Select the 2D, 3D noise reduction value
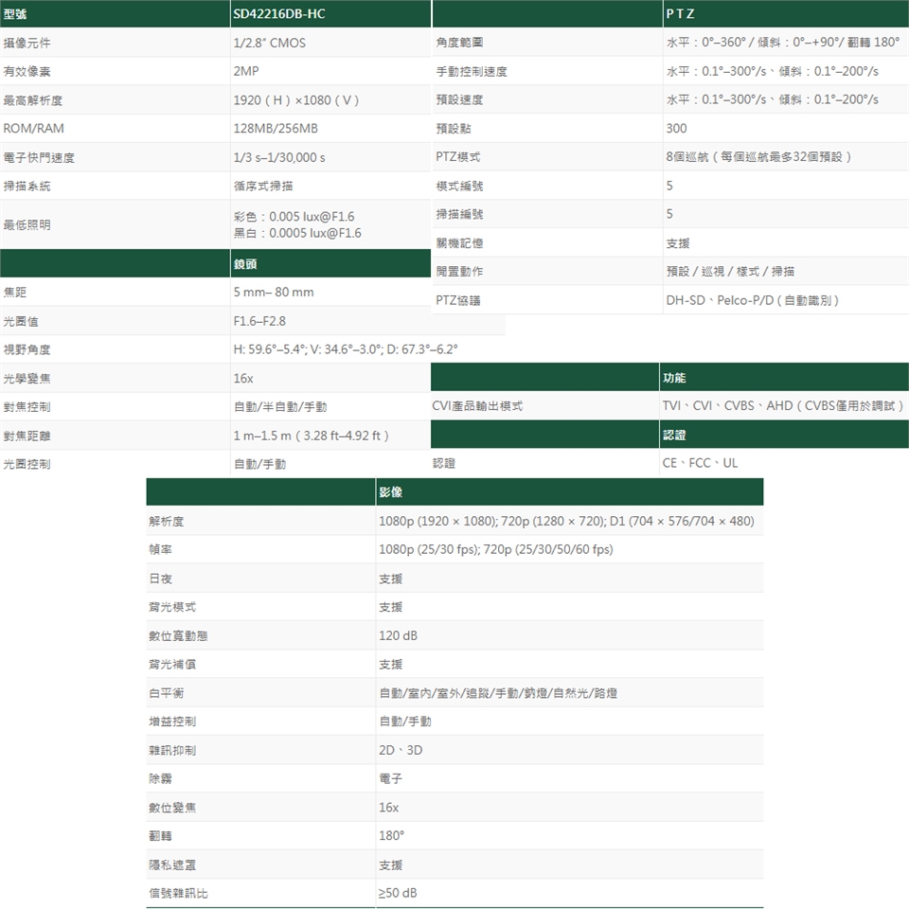 pos(401,750)
